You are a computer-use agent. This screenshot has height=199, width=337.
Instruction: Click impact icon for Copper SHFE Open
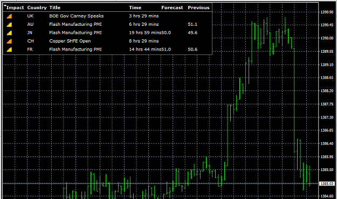point(9,41)
